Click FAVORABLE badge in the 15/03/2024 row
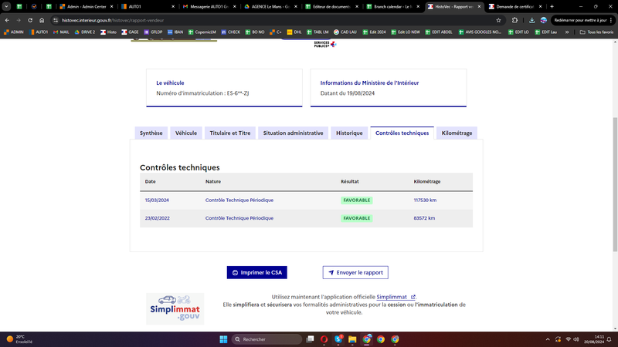Viewport: 618px width, 347px height. 357,200
